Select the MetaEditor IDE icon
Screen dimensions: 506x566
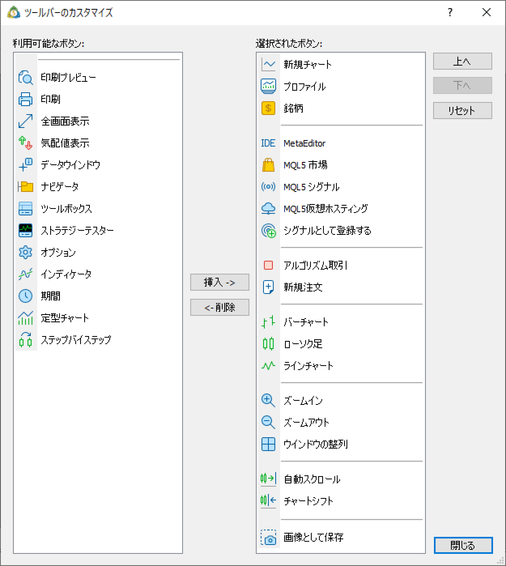[268, 143]
